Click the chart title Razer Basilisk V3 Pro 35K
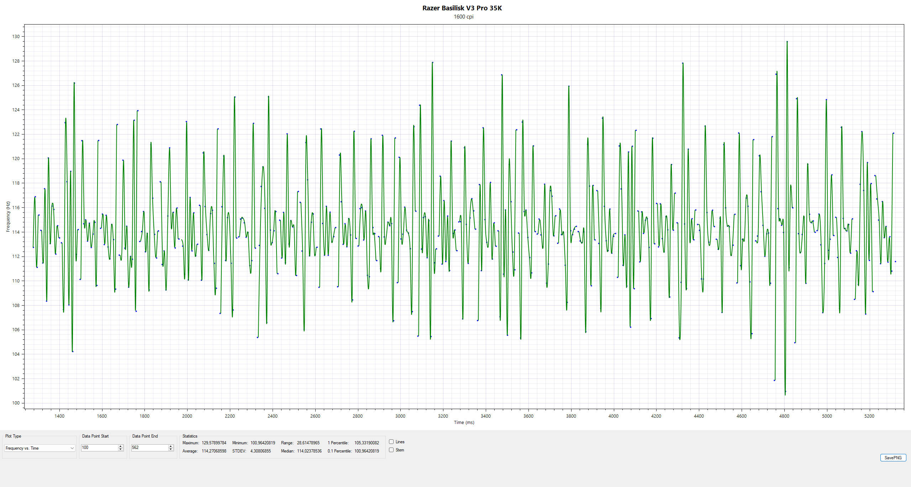 [x=462, y=8]
